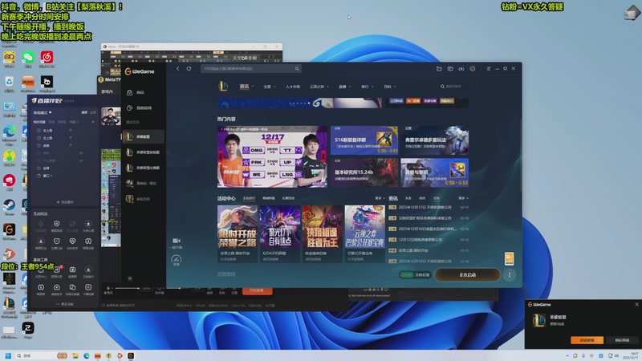Click in-page search field right of 百科
Viewport: 642px width, 361px height.
coord(453,87)
